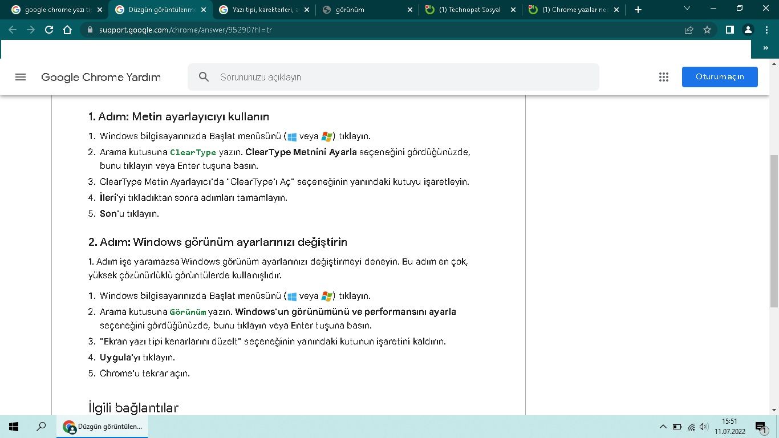Bookmark this page with the star

click(x=707, y=30)
